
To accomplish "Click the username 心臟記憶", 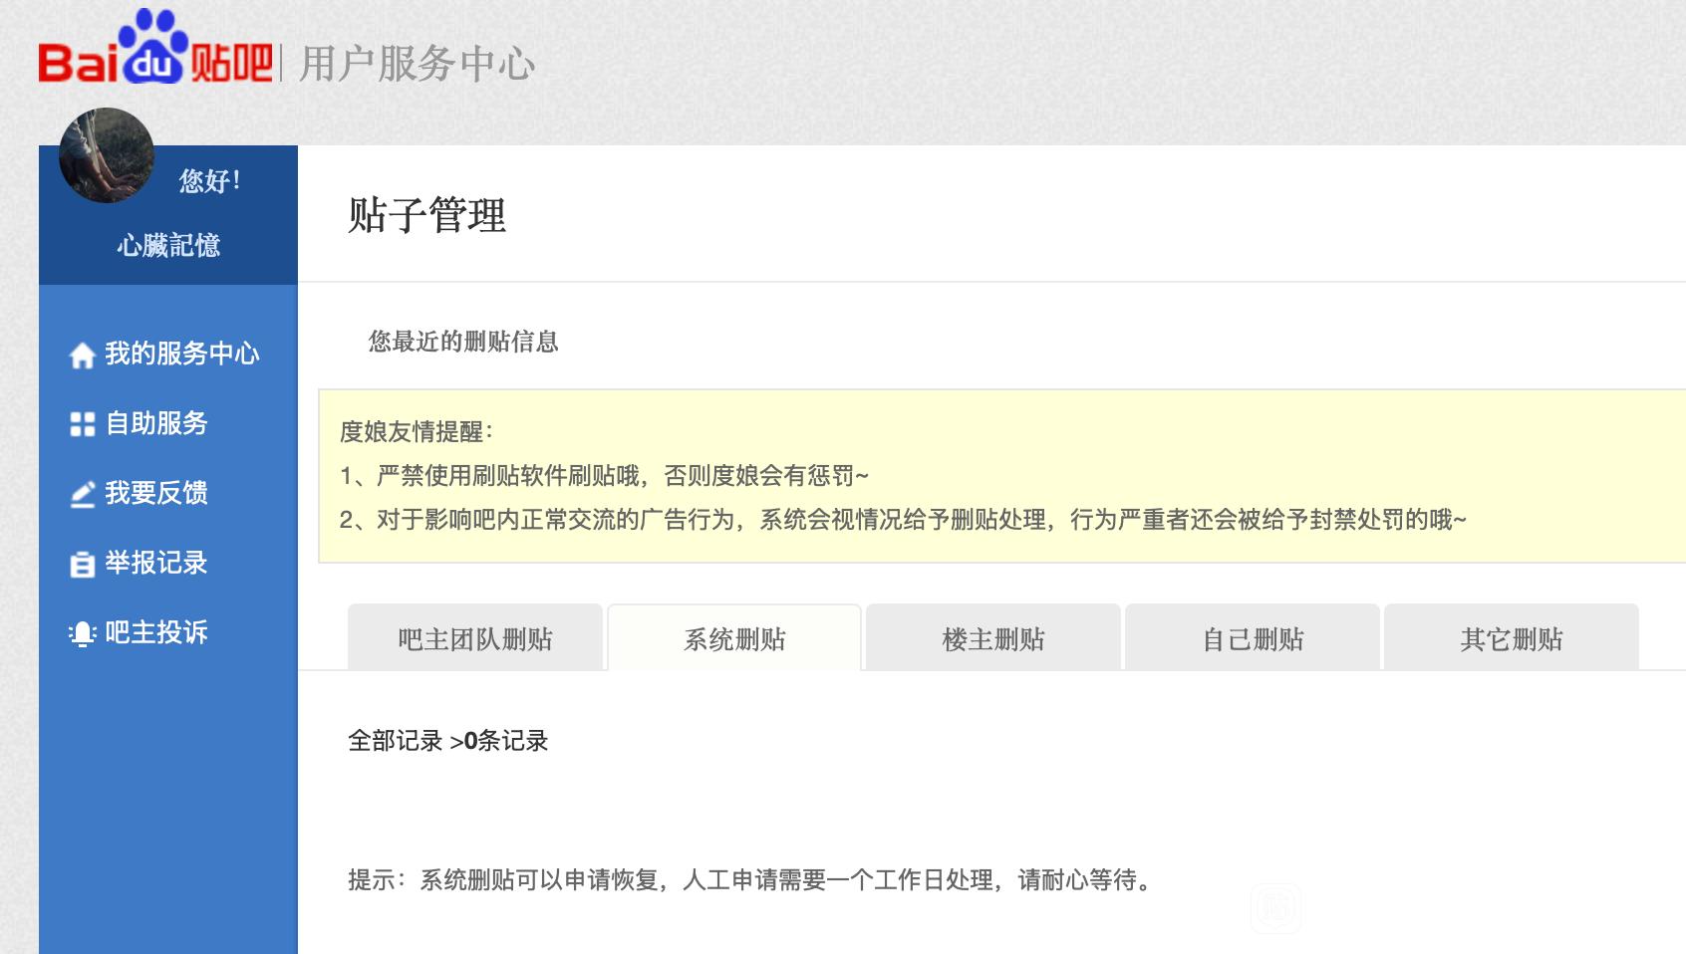I will coord(168,245).
